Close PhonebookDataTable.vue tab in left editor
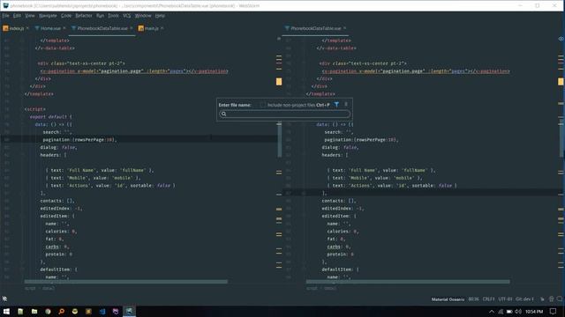This screenshot has width=565, height=317. [x=132, y=28]
